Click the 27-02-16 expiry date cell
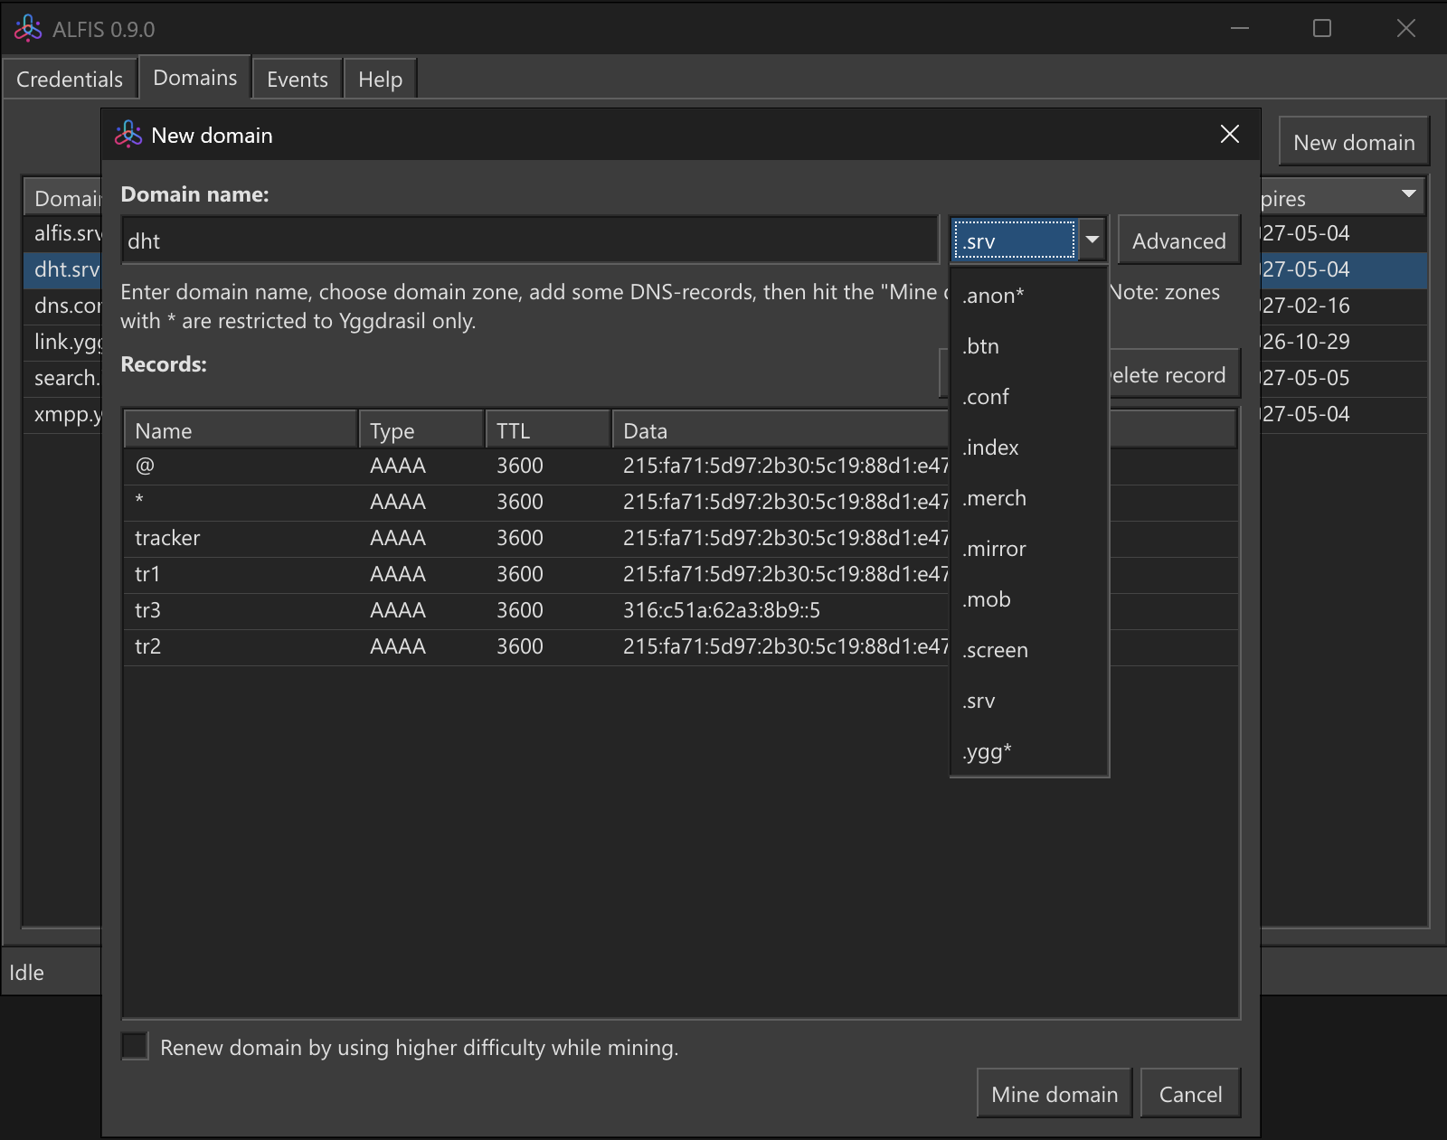1447x1140 pixels. (x=1344, y=306)
